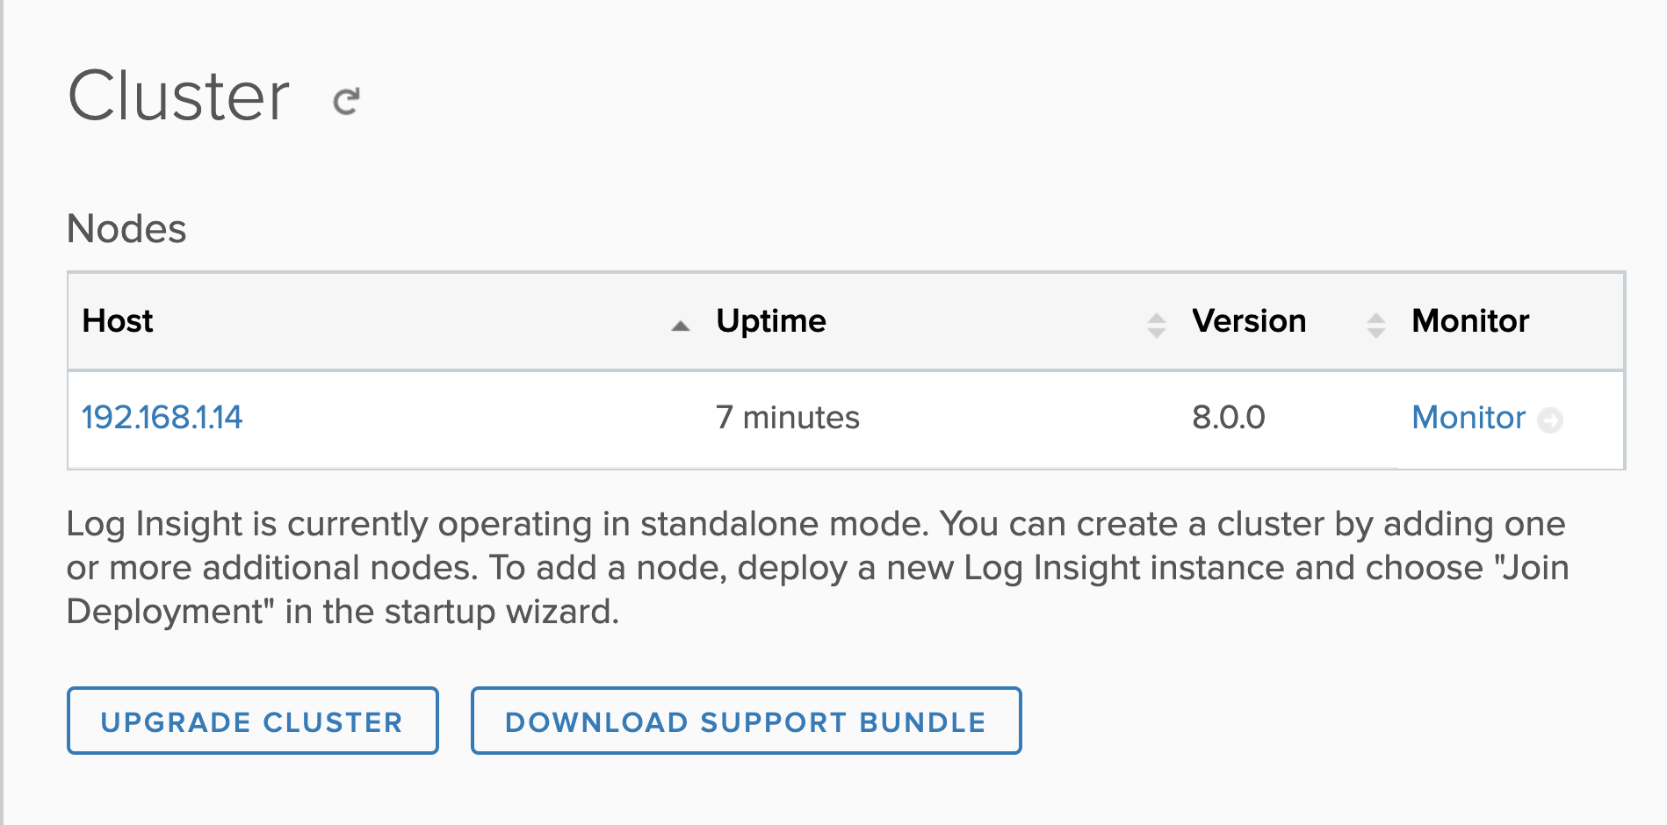Image resolution: width=1667 pixels, height=825 pixels.
Task: Click the reload icon next to the Cluster heading
Action: pos(346,99)
